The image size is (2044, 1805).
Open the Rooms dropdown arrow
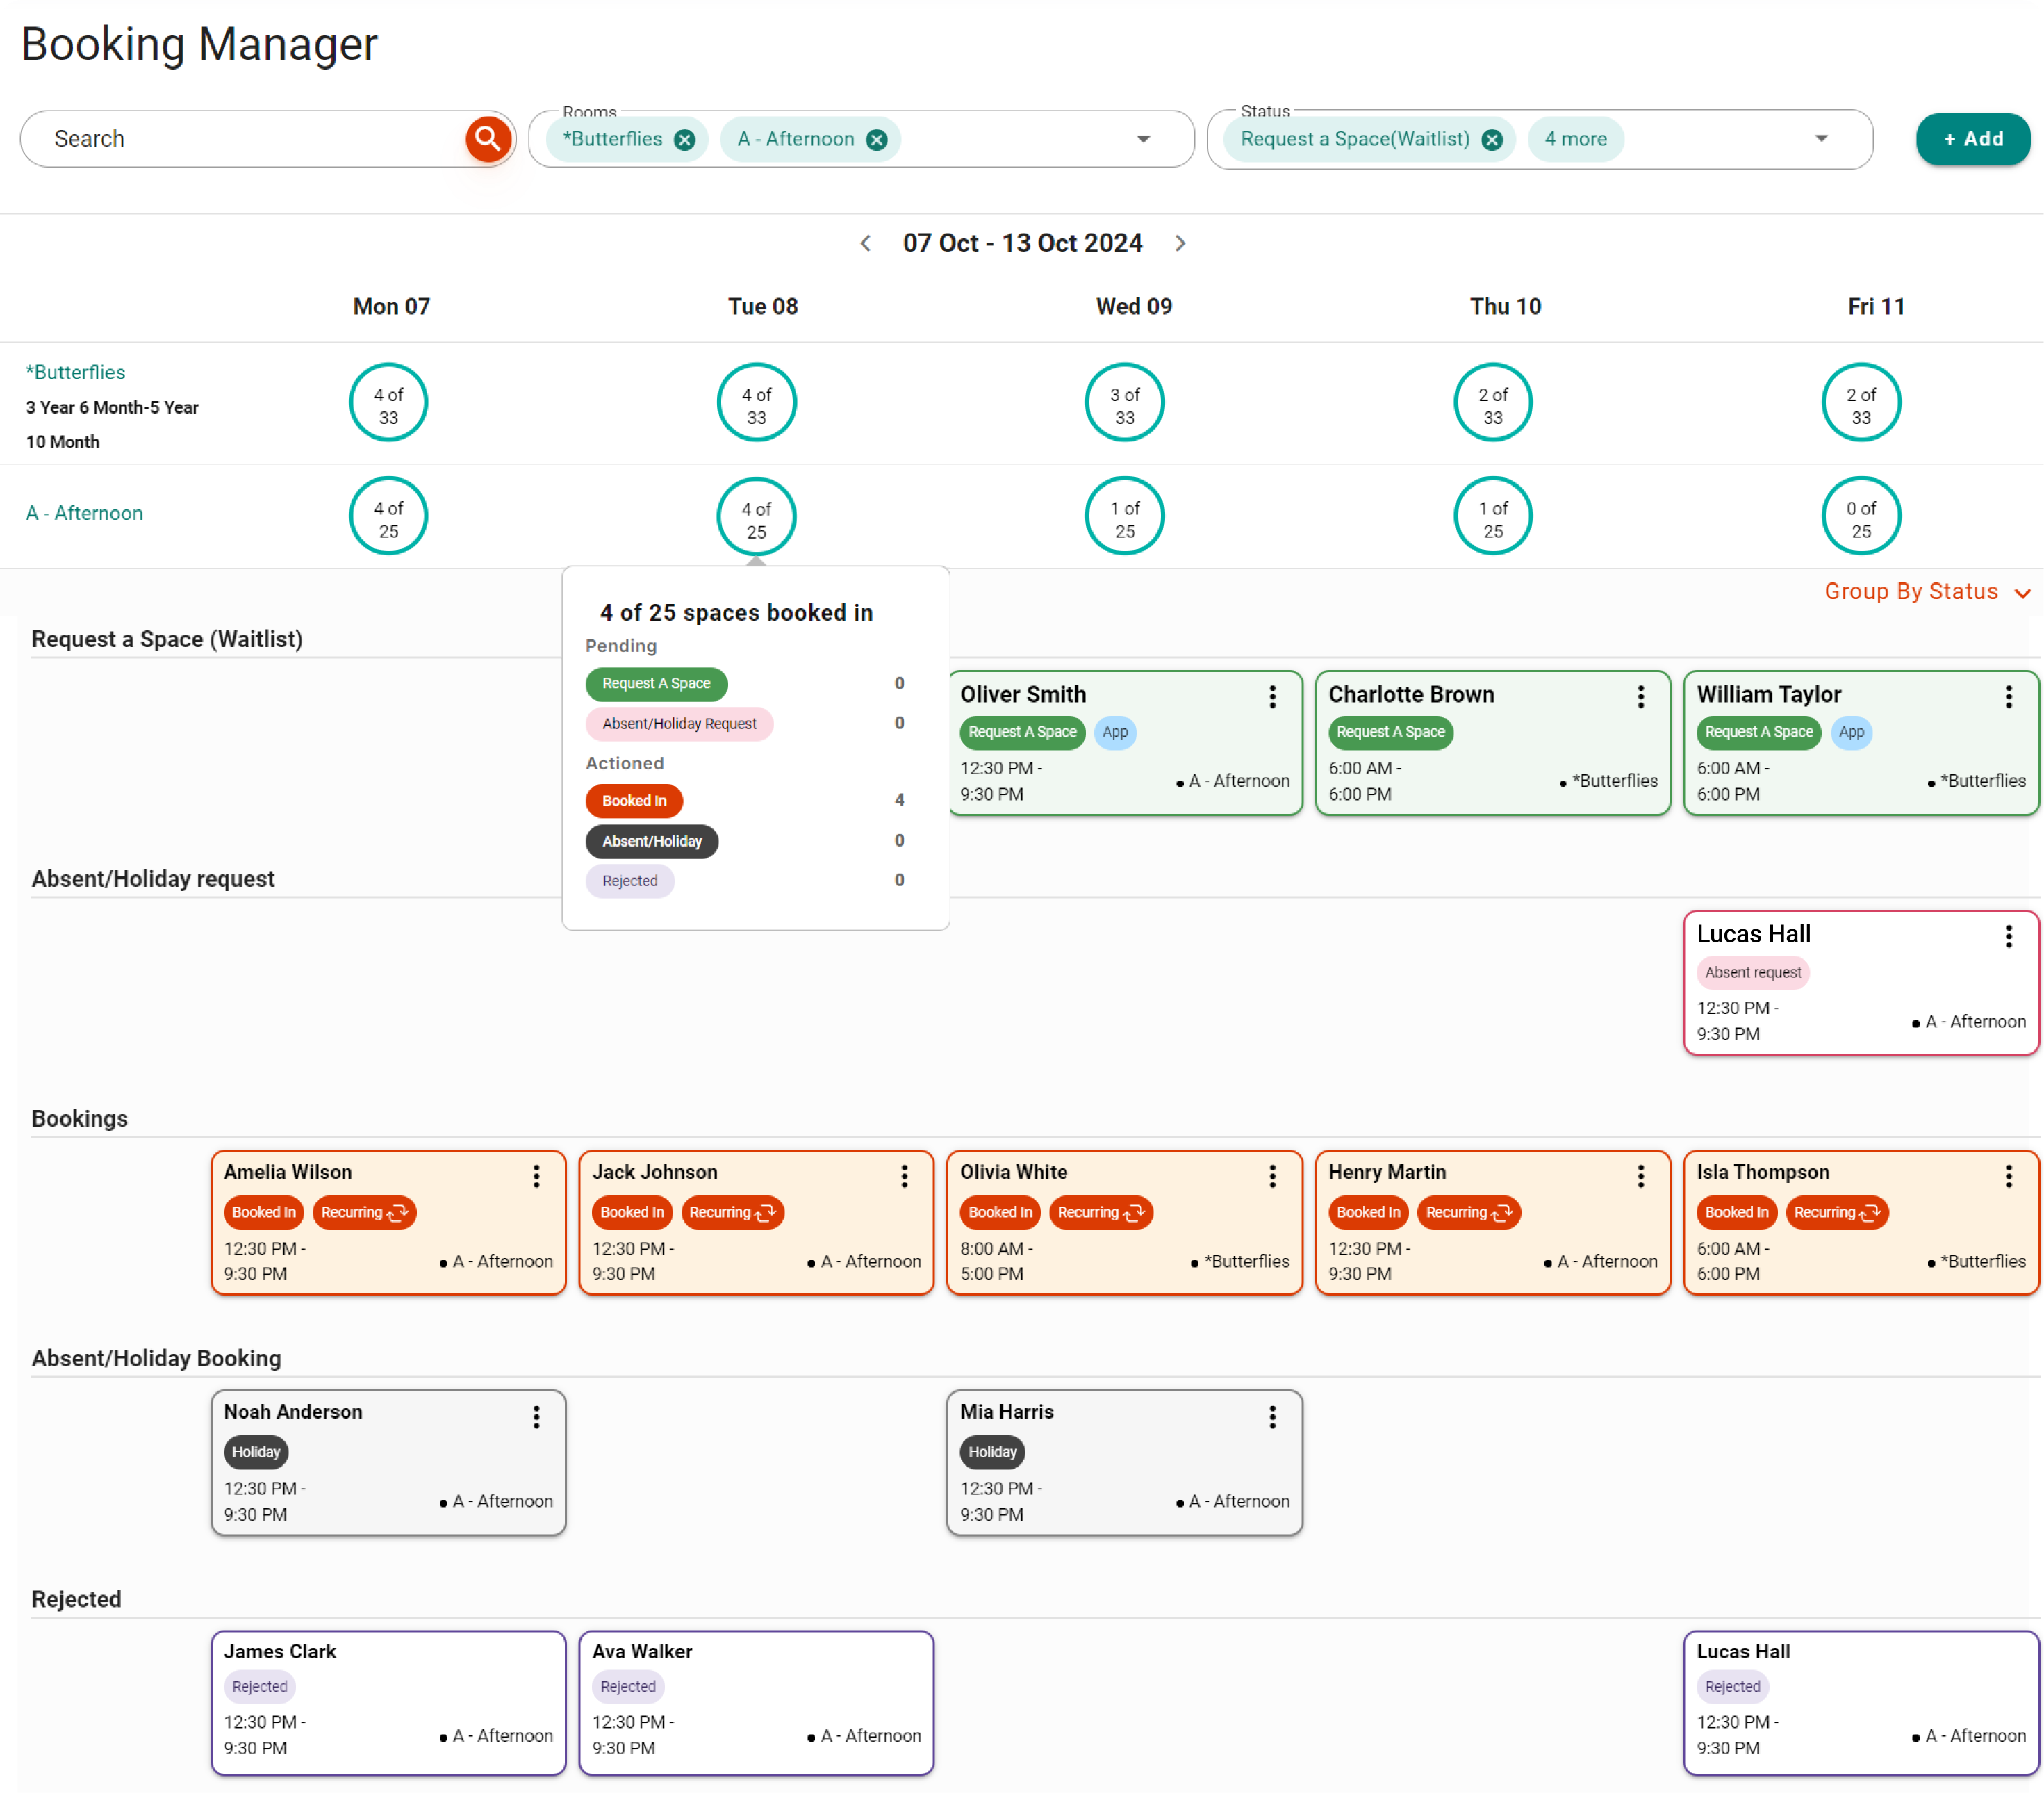pyautogui.click(x=1143, y=139)
